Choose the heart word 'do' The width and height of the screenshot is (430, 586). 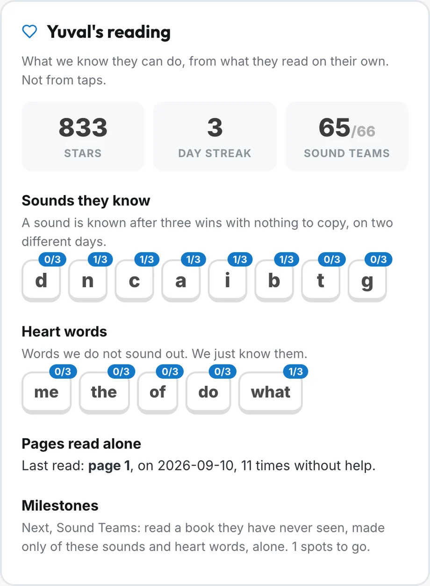[x=208, y=393]
